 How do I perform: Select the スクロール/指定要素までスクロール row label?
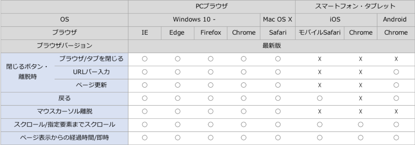pos(64,125)
